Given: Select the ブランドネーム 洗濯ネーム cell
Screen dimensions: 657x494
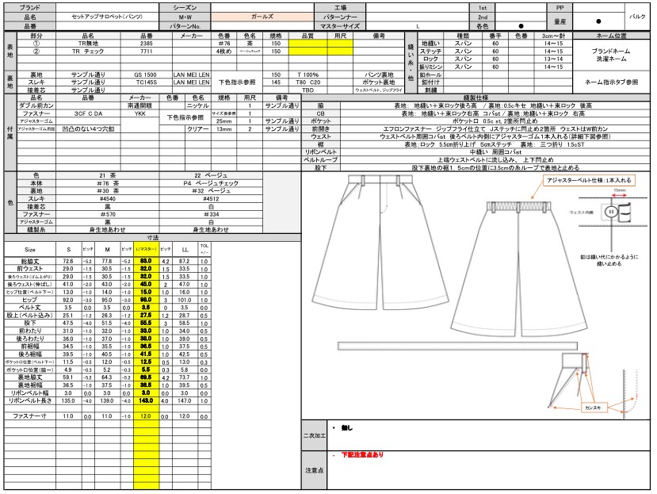Looking at the screenshot, I should [x=611, y=55].
